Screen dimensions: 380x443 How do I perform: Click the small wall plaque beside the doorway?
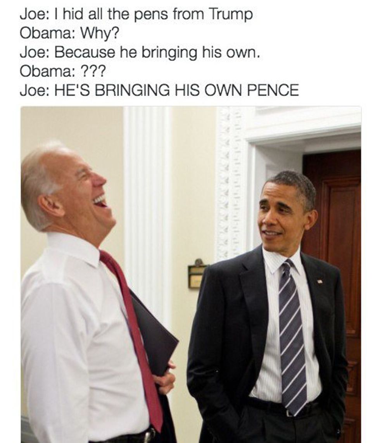197,273
